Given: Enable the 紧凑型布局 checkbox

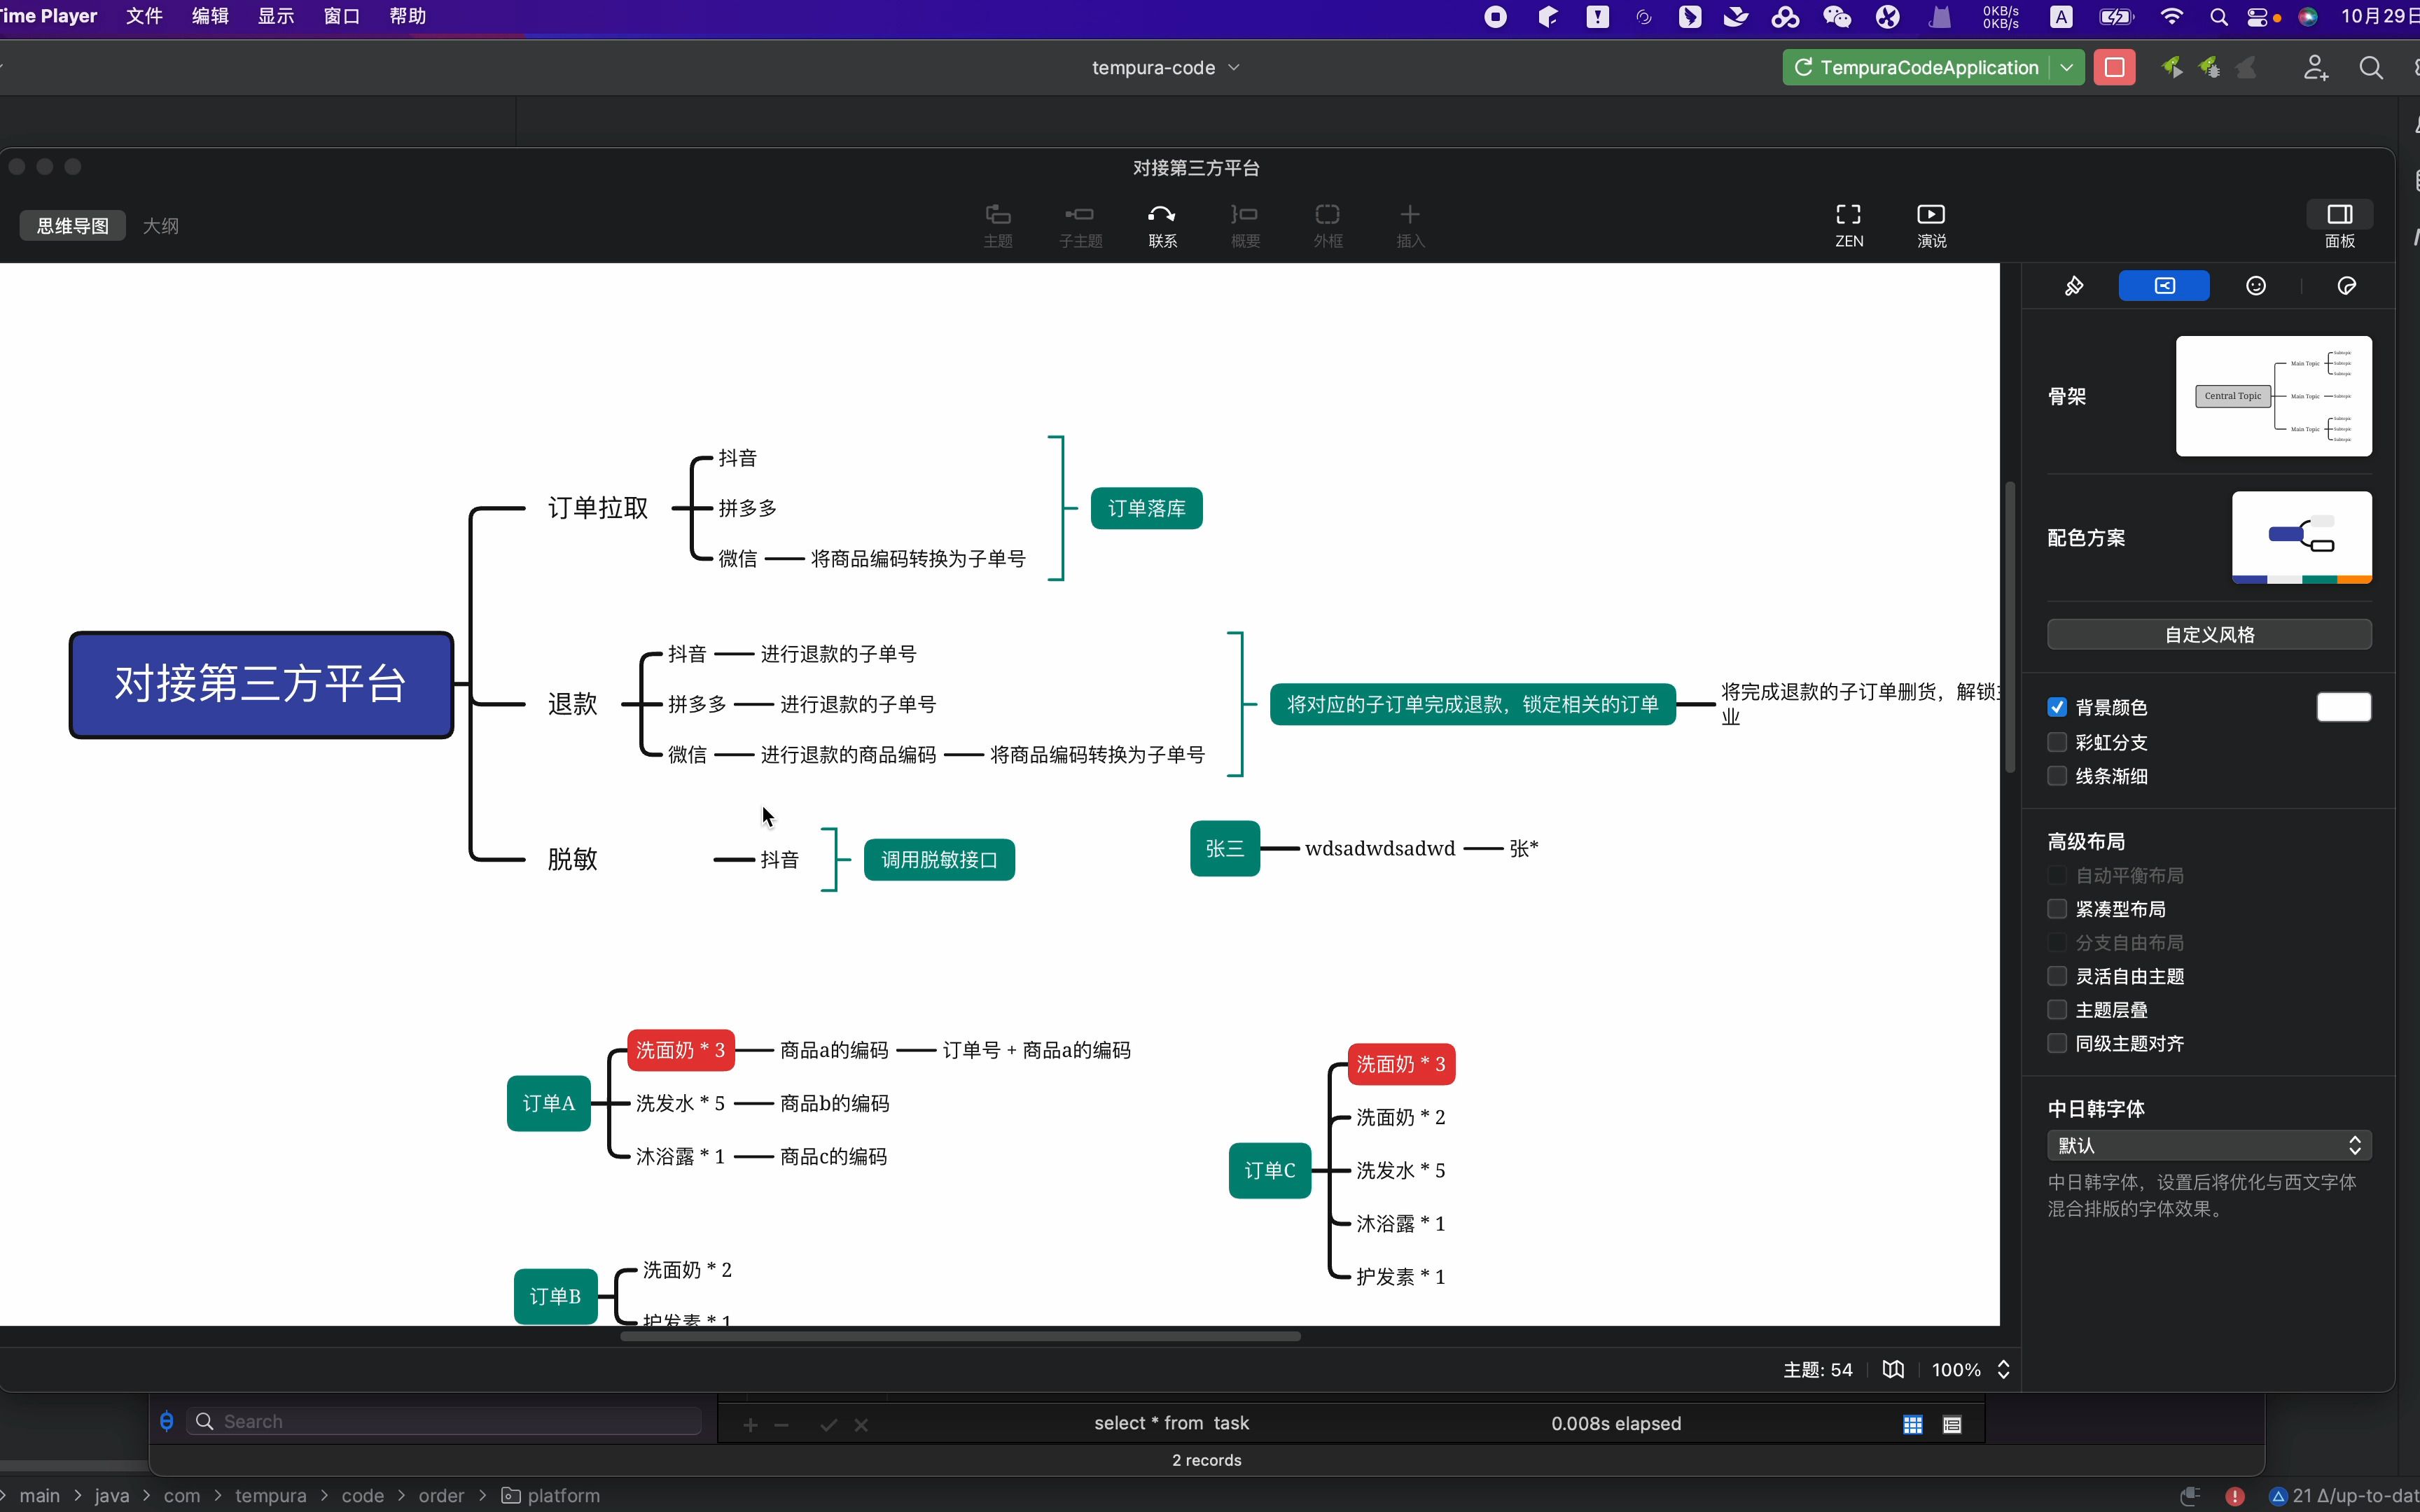Looking at the screenshot, I should pyautogui.click(x=2057, y=909).
